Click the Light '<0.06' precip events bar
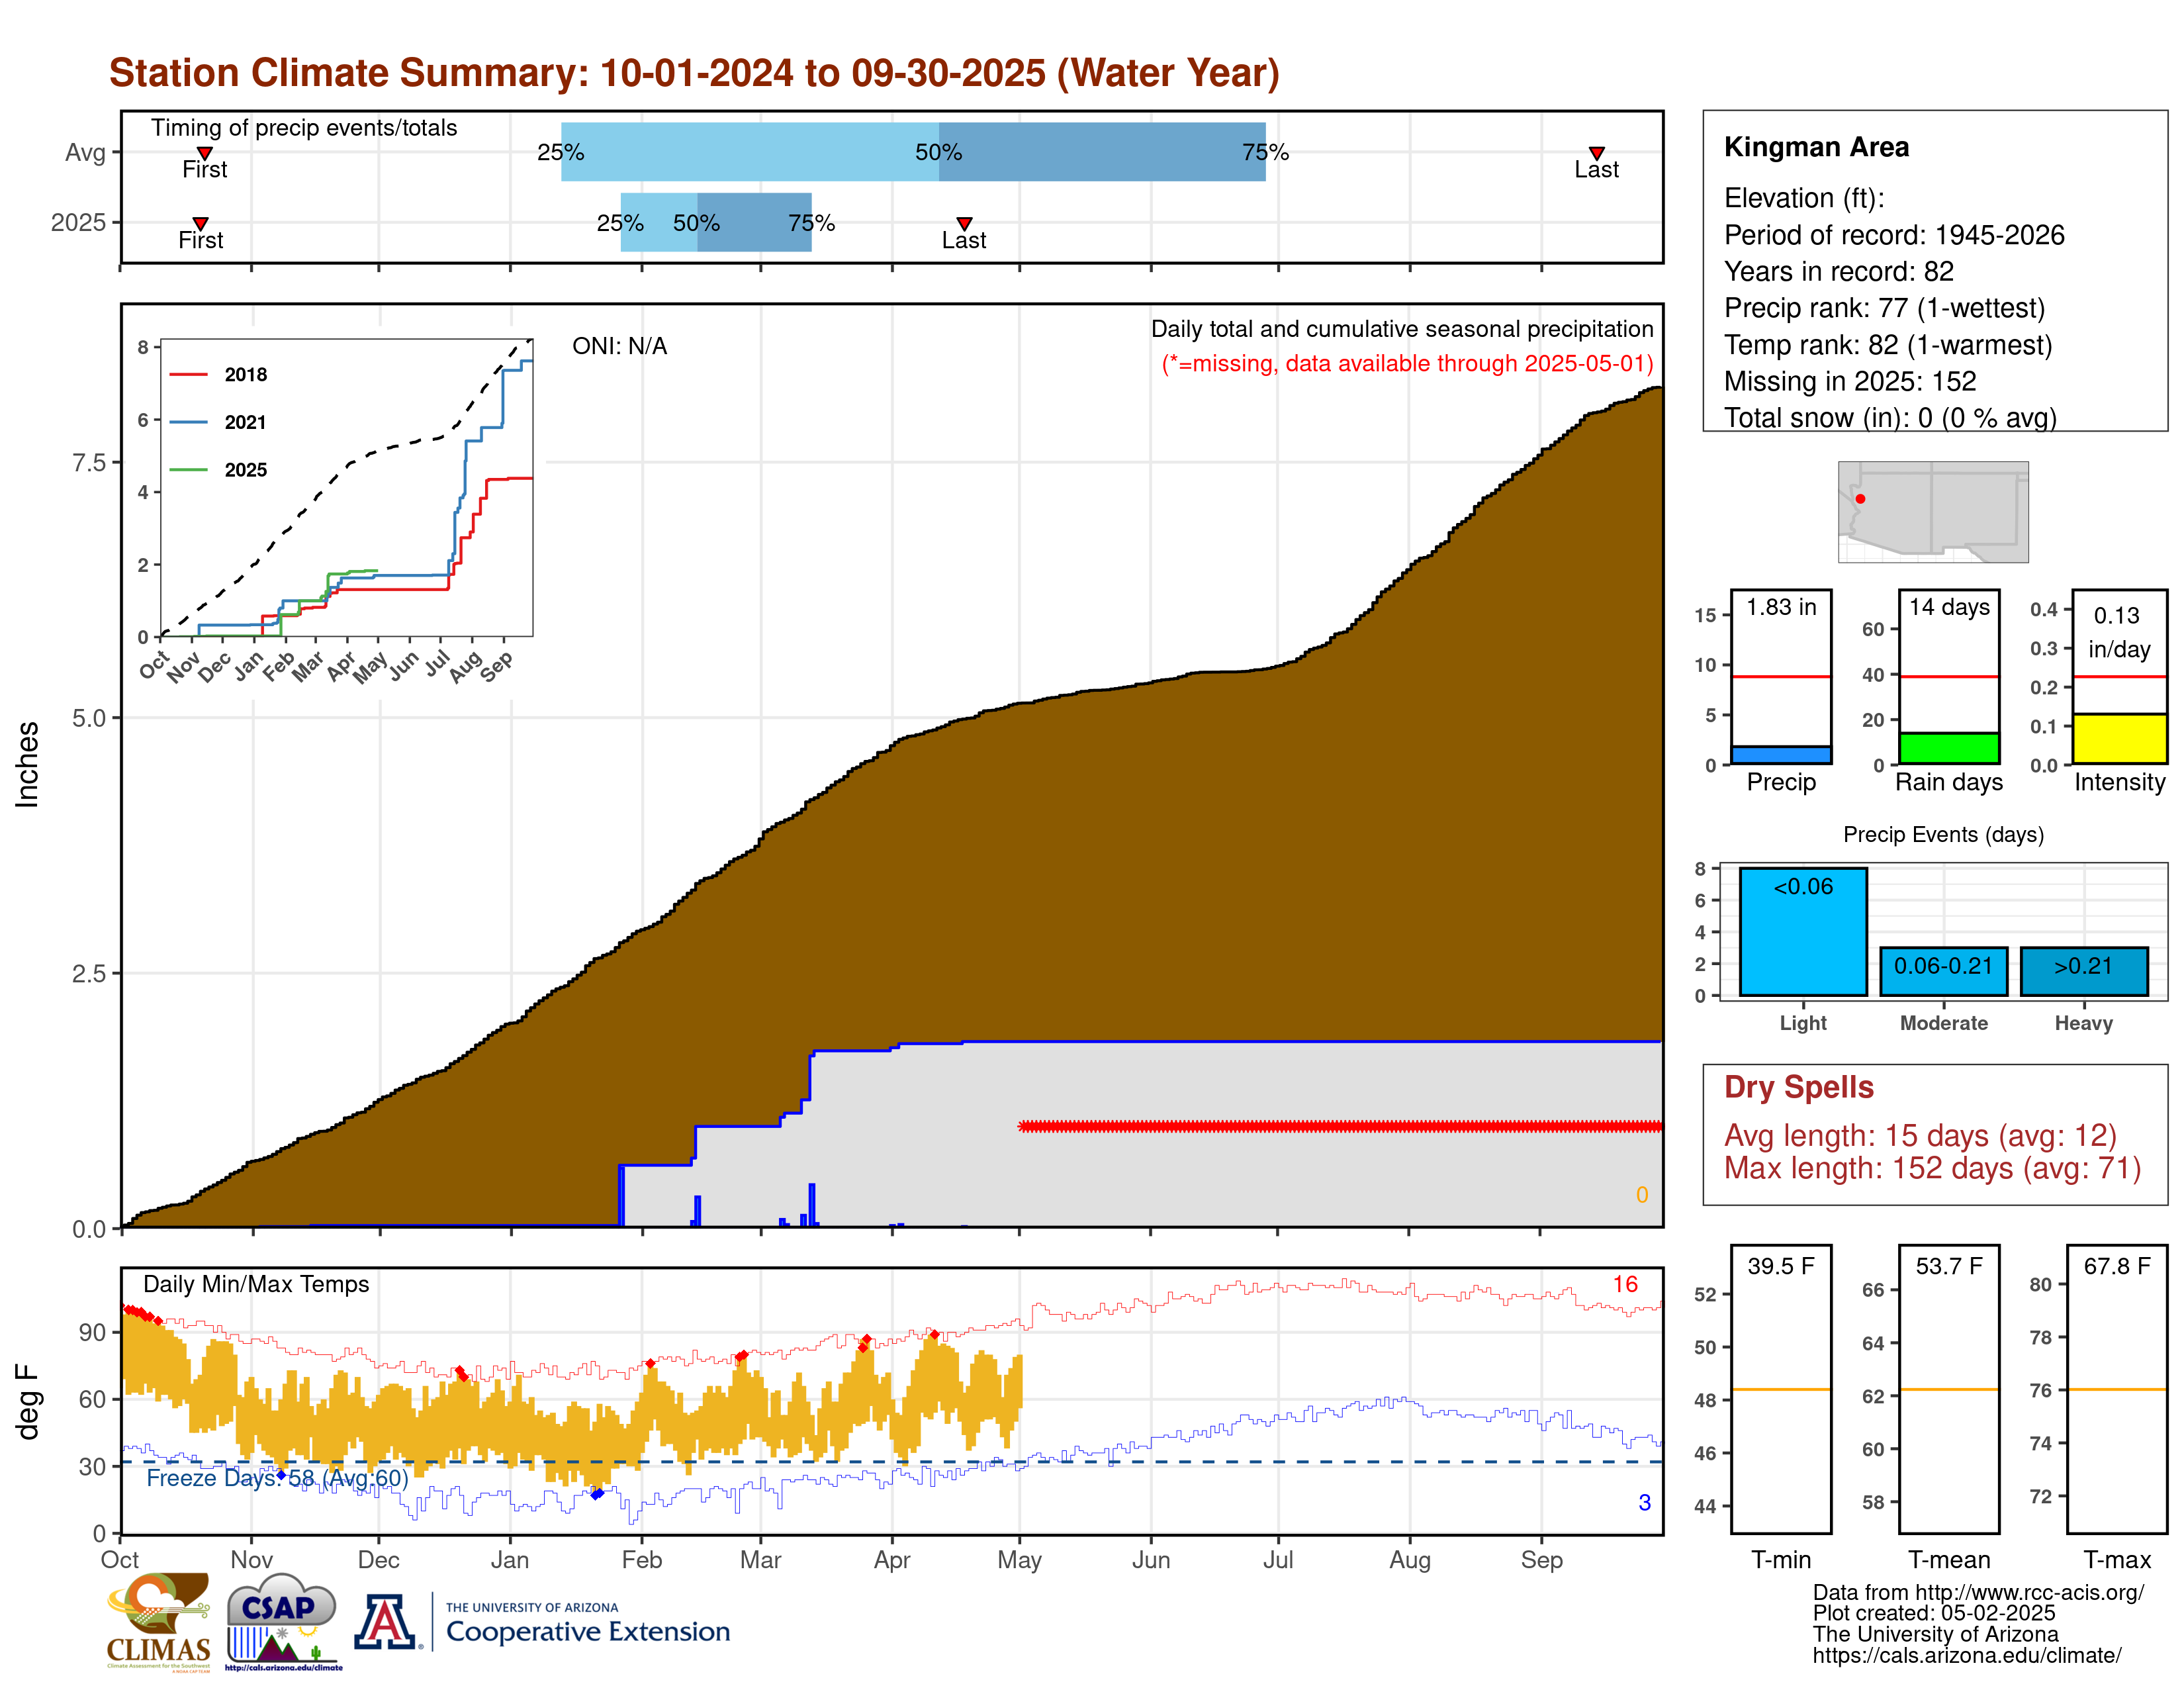 click(x=1803, y=931)
